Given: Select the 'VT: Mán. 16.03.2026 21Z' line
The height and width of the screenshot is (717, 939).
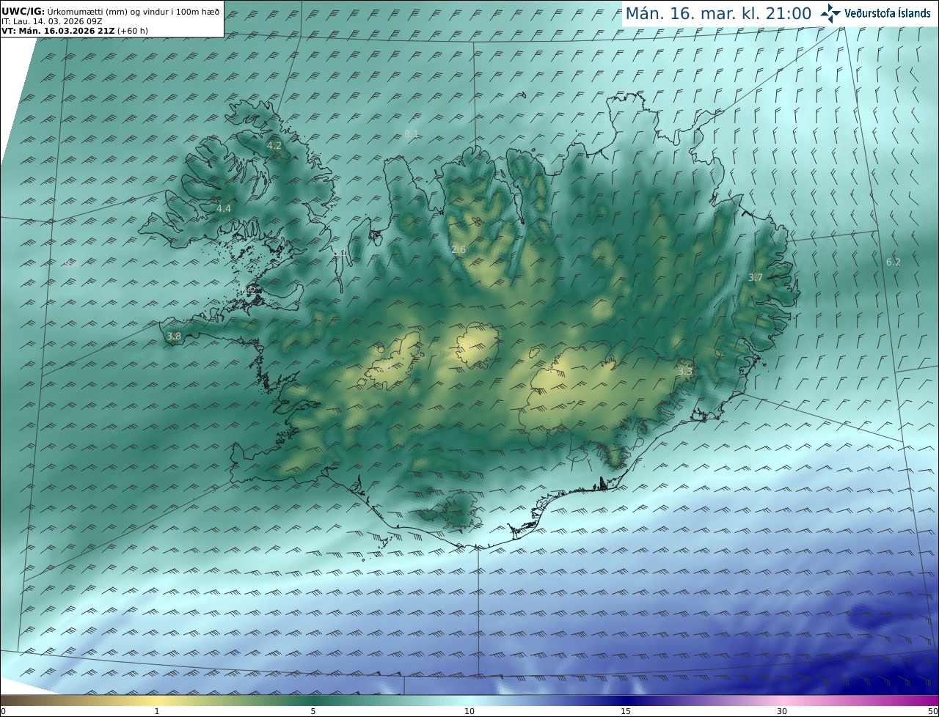Looking at the screenshot, I should 75,31.
